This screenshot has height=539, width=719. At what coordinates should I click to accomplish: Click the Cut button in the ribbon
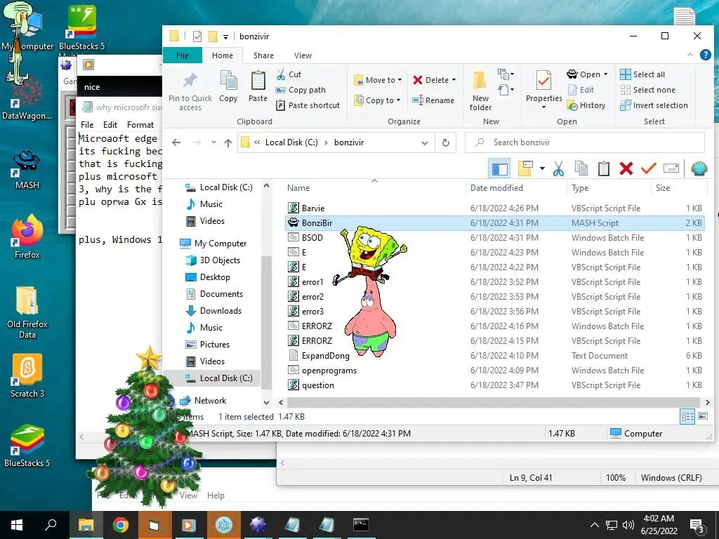tap(289, 74)
